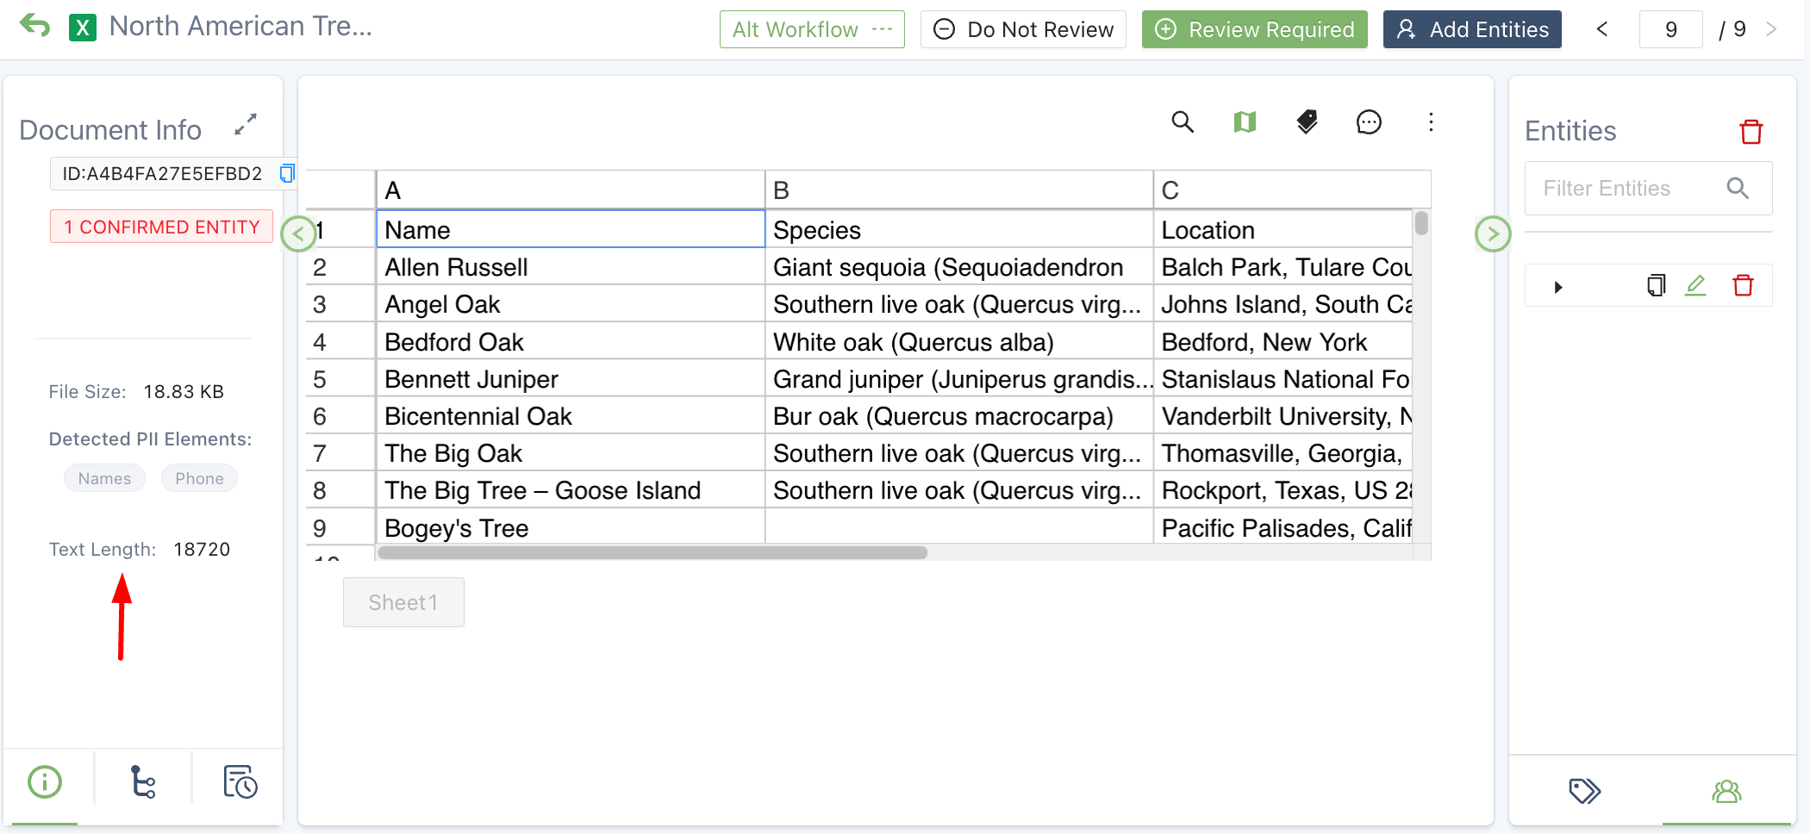Expand the entity row triangle

(x=1557, y=287)
